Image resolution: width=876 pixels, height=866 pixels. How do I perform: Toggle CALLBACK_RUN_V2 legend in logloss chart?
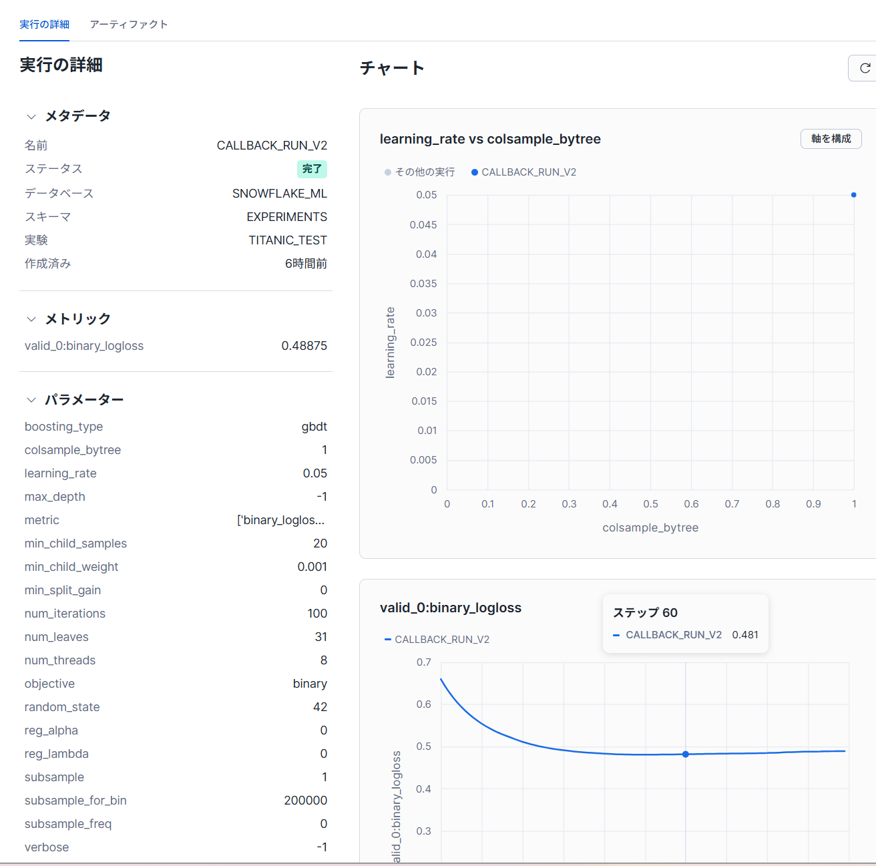coord(437,640)
